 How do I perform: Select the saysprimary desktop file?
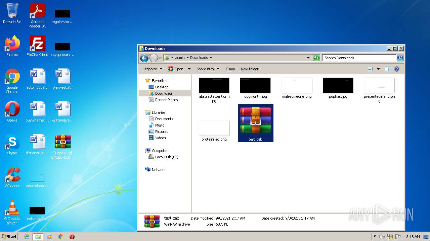pos(62,50)
